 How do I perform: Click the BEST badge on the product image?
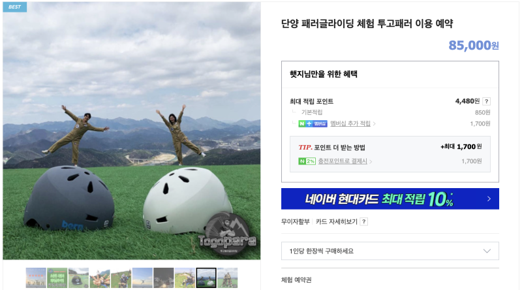pyautogui.click(x=14, y=7)
